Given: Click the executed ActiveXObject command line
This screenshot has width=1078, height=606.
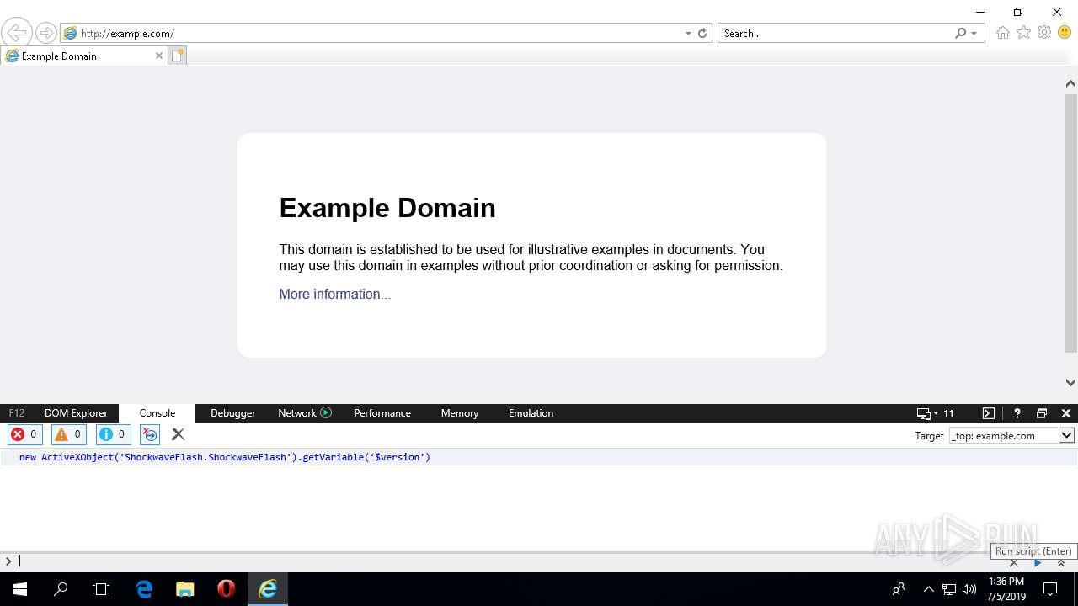Looking at the screenshot, I should coord(225,457).
